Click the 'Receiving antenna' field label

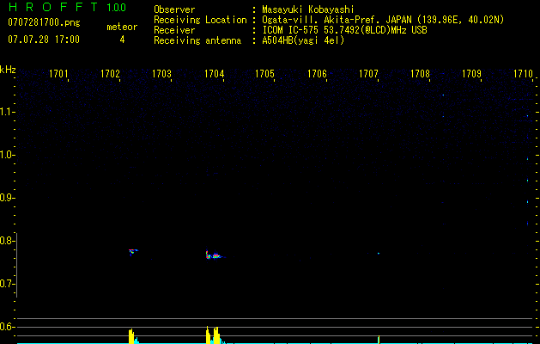click(197, 40)
